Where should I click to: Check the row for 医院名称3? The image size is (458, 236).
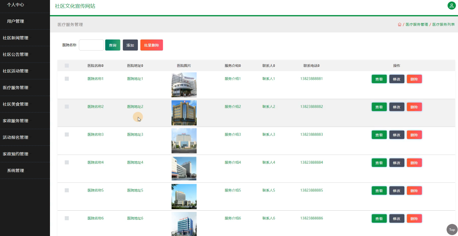pyautogui.click(x=67, y=134)
